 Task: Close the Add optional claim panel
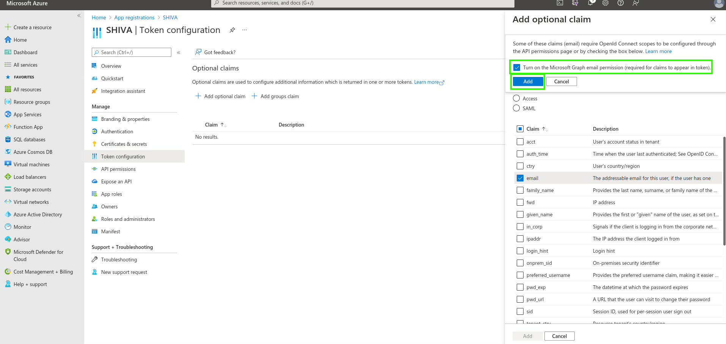click(713, 19)
